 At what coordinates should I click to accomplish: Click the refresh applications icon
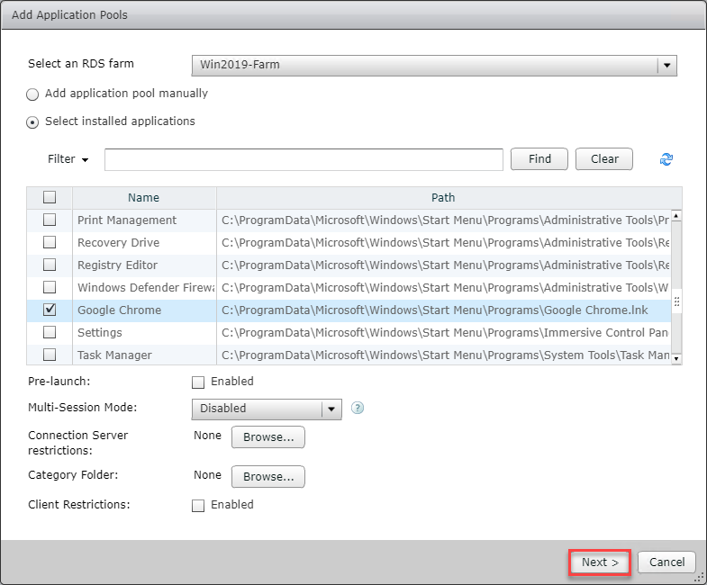(x=666, y=159)
